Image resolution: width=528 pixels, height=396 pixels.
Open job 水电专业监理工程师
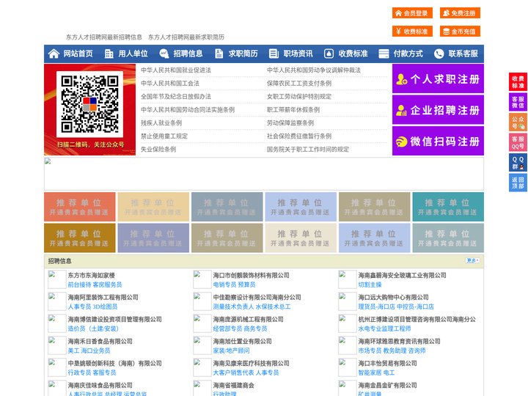click(384, 329)
